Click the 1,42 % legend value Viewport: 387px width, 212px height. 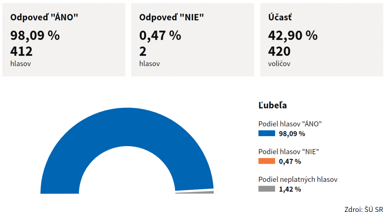point(290,189)
